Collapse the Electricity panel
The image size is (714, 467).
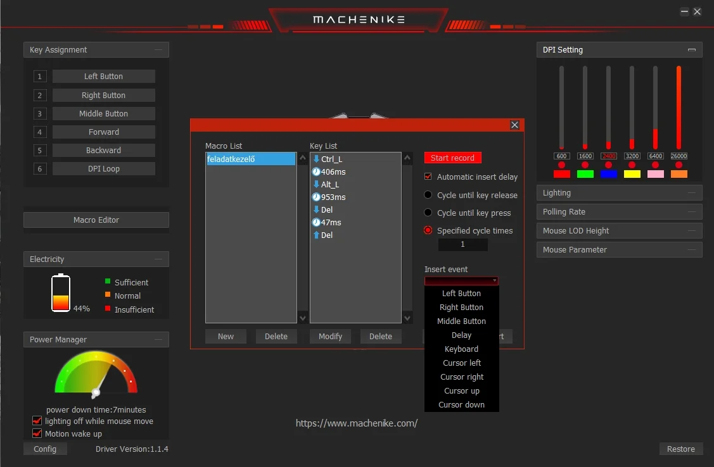158,259
